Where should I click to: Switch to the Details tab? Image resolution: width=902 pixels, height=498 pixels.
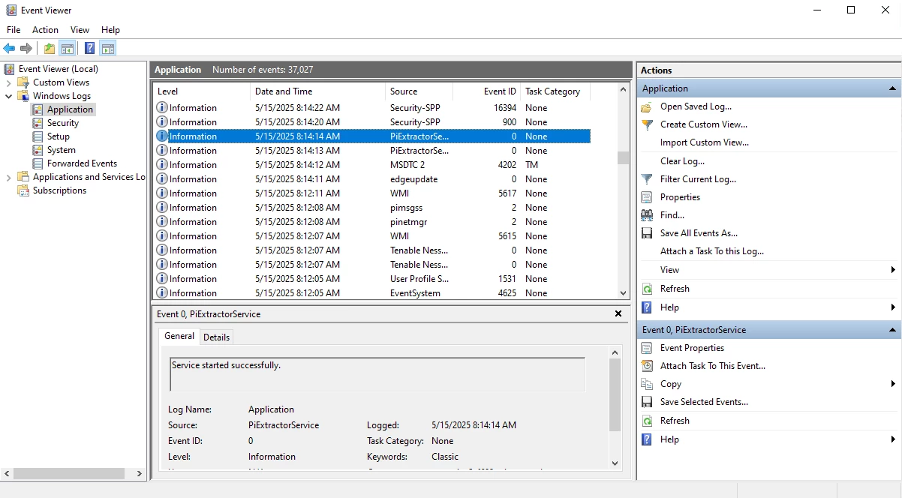[216, 337]
